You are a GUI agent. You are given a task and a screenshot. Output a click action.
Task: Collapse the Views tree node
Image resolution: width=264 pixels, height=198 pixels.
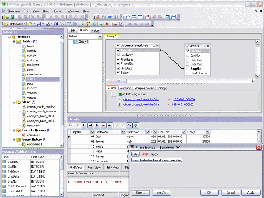tap(14, 102)
